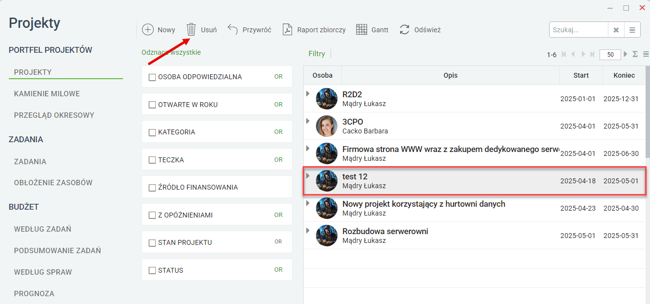Select the test 12 project title
Viewport: 650px width, 304px height.
355,176
